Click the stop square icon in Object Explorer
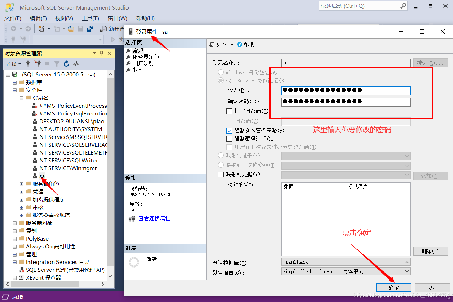Screen dimensions: 453x302 pyautogui.click(x=47, y=64)
